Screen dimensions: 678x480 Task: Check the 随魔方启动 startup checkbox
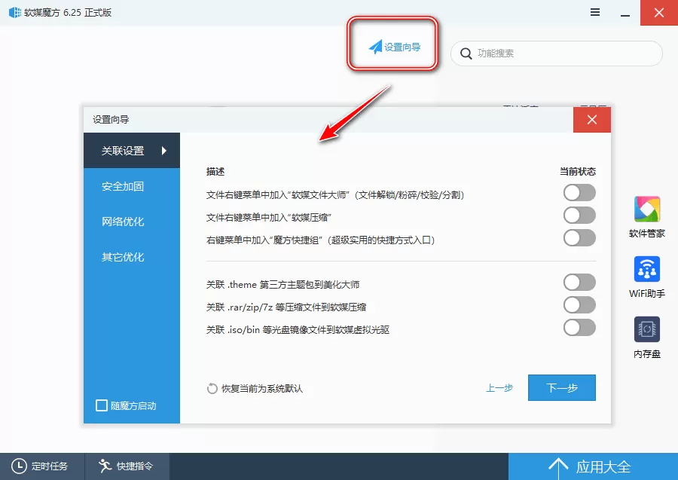[x=102, y=405]
